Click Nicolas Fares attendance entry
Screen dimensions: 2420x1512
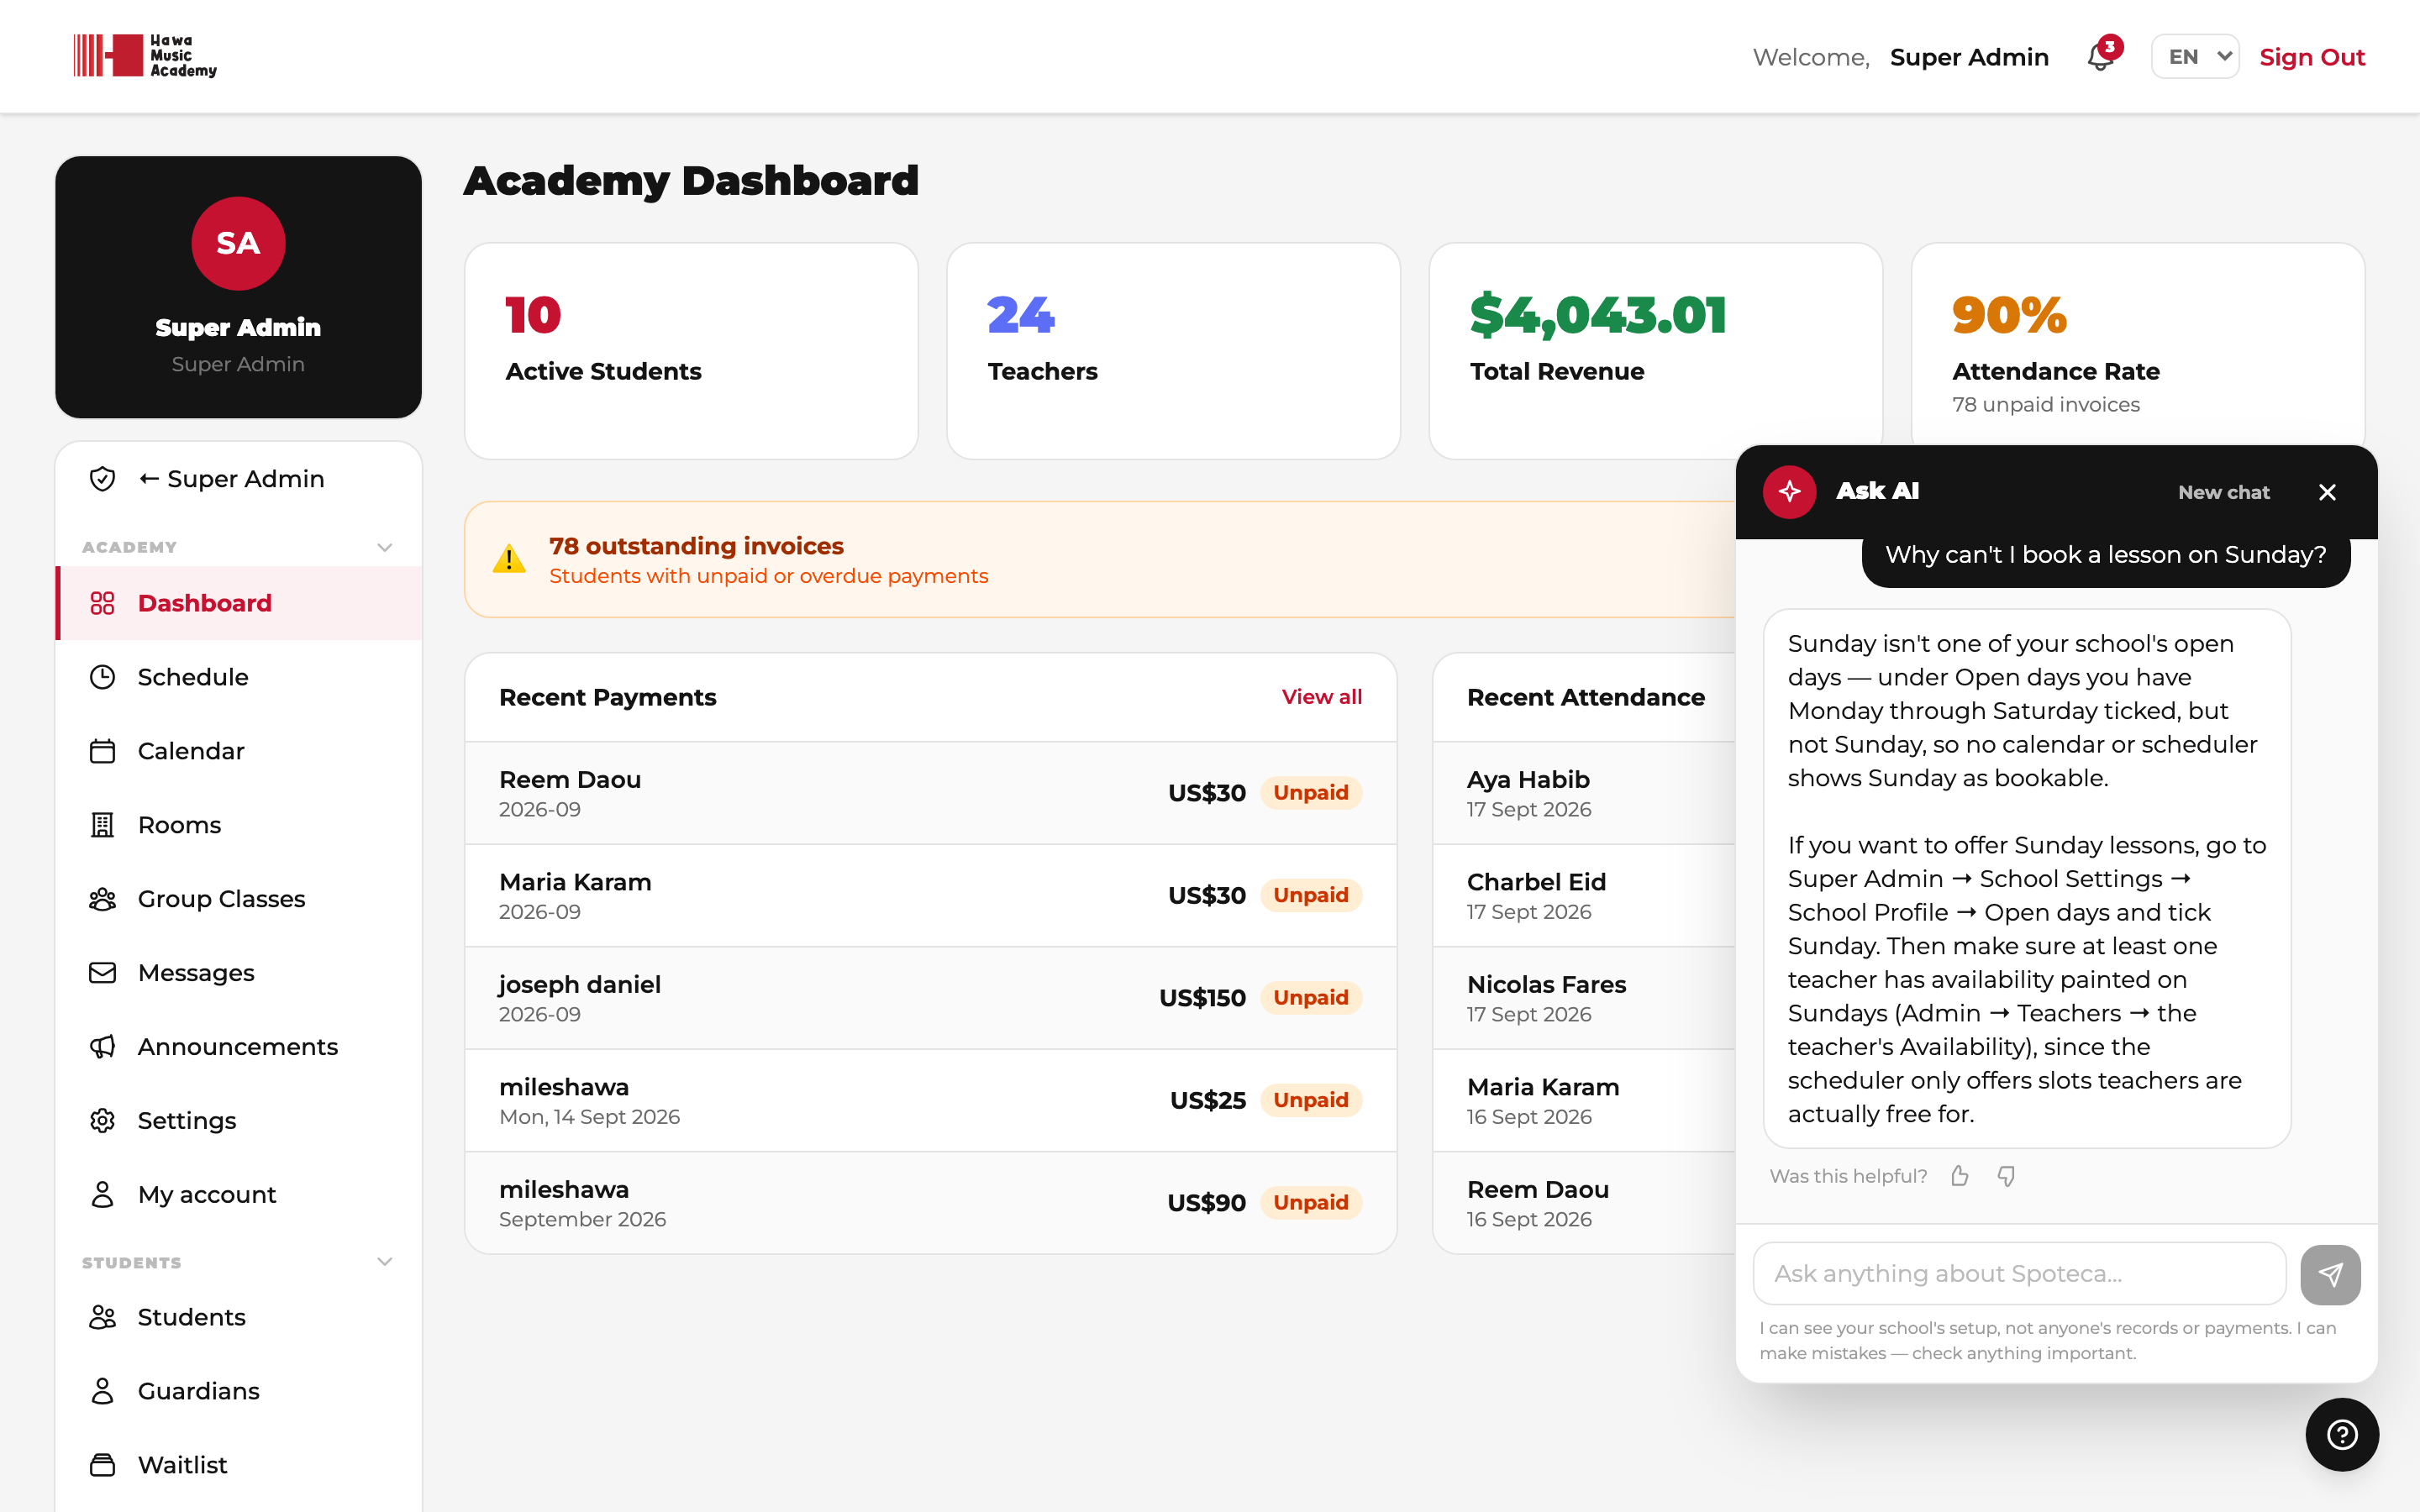[1584, 998]
